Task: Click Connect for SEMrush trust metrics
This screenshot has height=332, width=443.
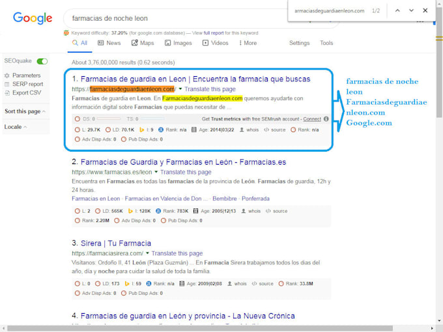Action: coord(312,119)
